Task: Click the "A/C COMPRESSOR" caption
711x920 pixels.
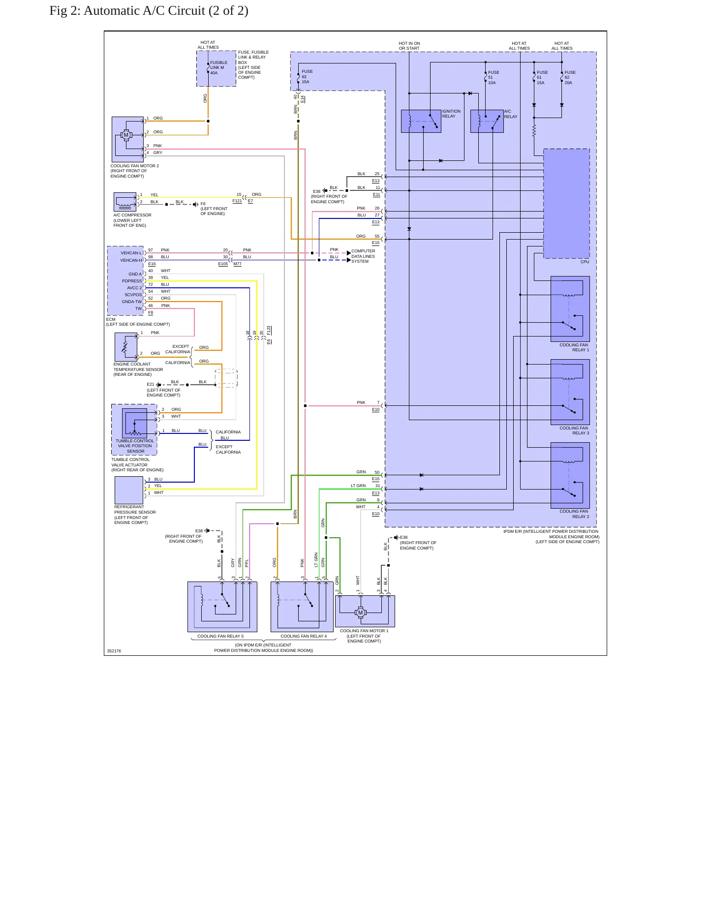Action: point(132,220)
